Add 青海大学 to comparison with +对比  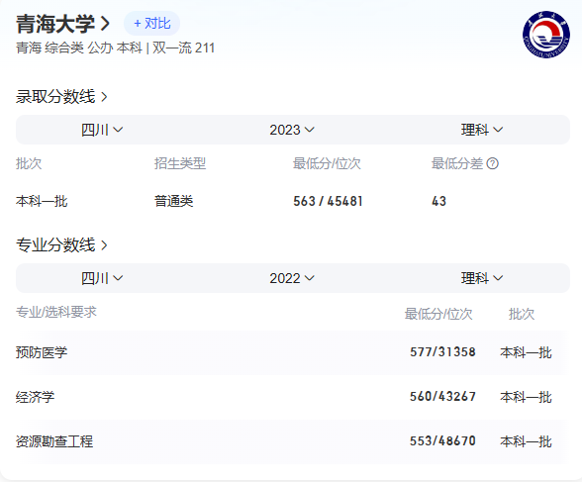(151, 24)
